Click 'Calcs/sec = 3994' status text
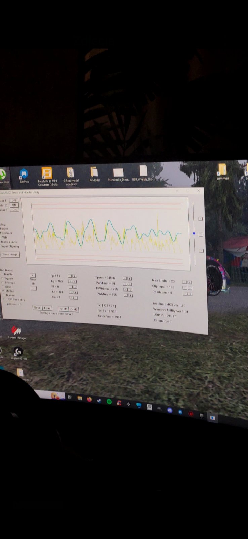 110,316
